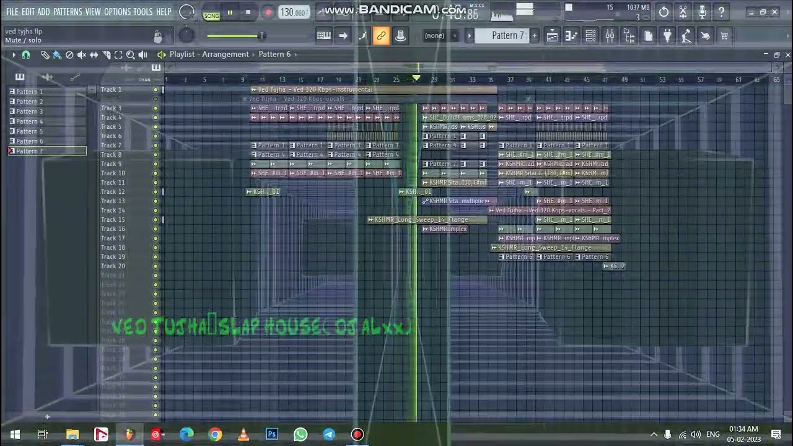Viewport: 793px width, 446px height.
Task: Open the EDIT menu
Action: tap(28, 12)
